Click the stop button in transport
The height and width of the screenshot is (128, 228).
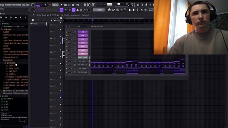[46, 5]
